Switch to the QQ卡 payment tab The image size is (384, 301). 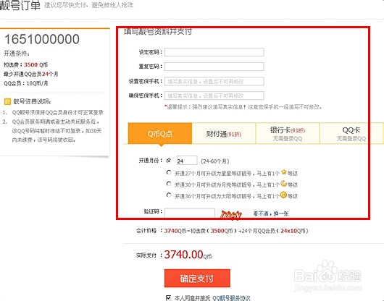[351, 134]
